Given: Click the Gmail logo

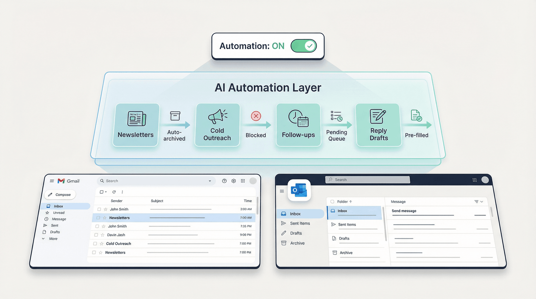Looking at the screenshot, I should pyautogui.click(x=61, y=181).
